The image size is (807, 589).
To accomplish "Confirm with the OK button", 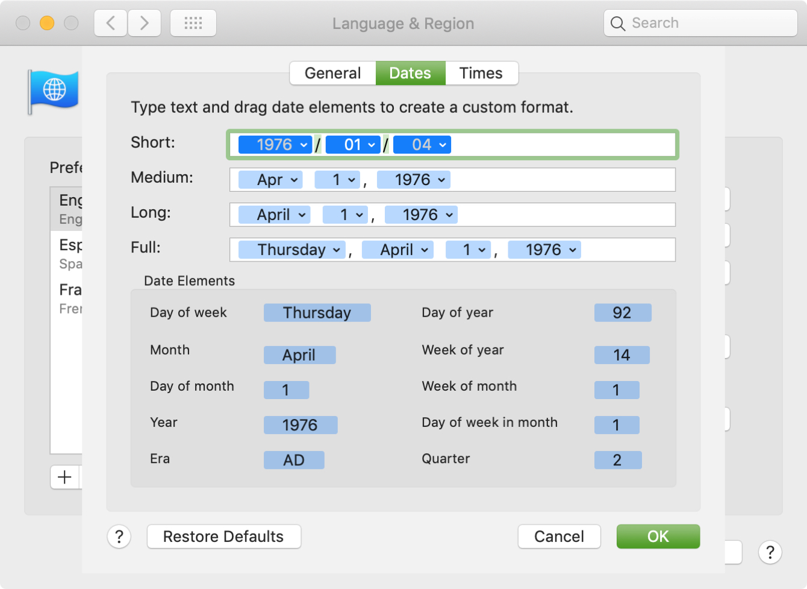I will tap(658, 537).
